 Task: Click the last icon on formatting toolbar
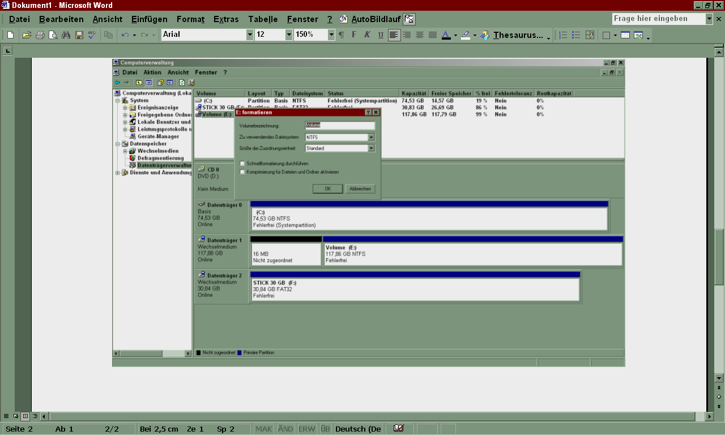(x=638, y=35)
